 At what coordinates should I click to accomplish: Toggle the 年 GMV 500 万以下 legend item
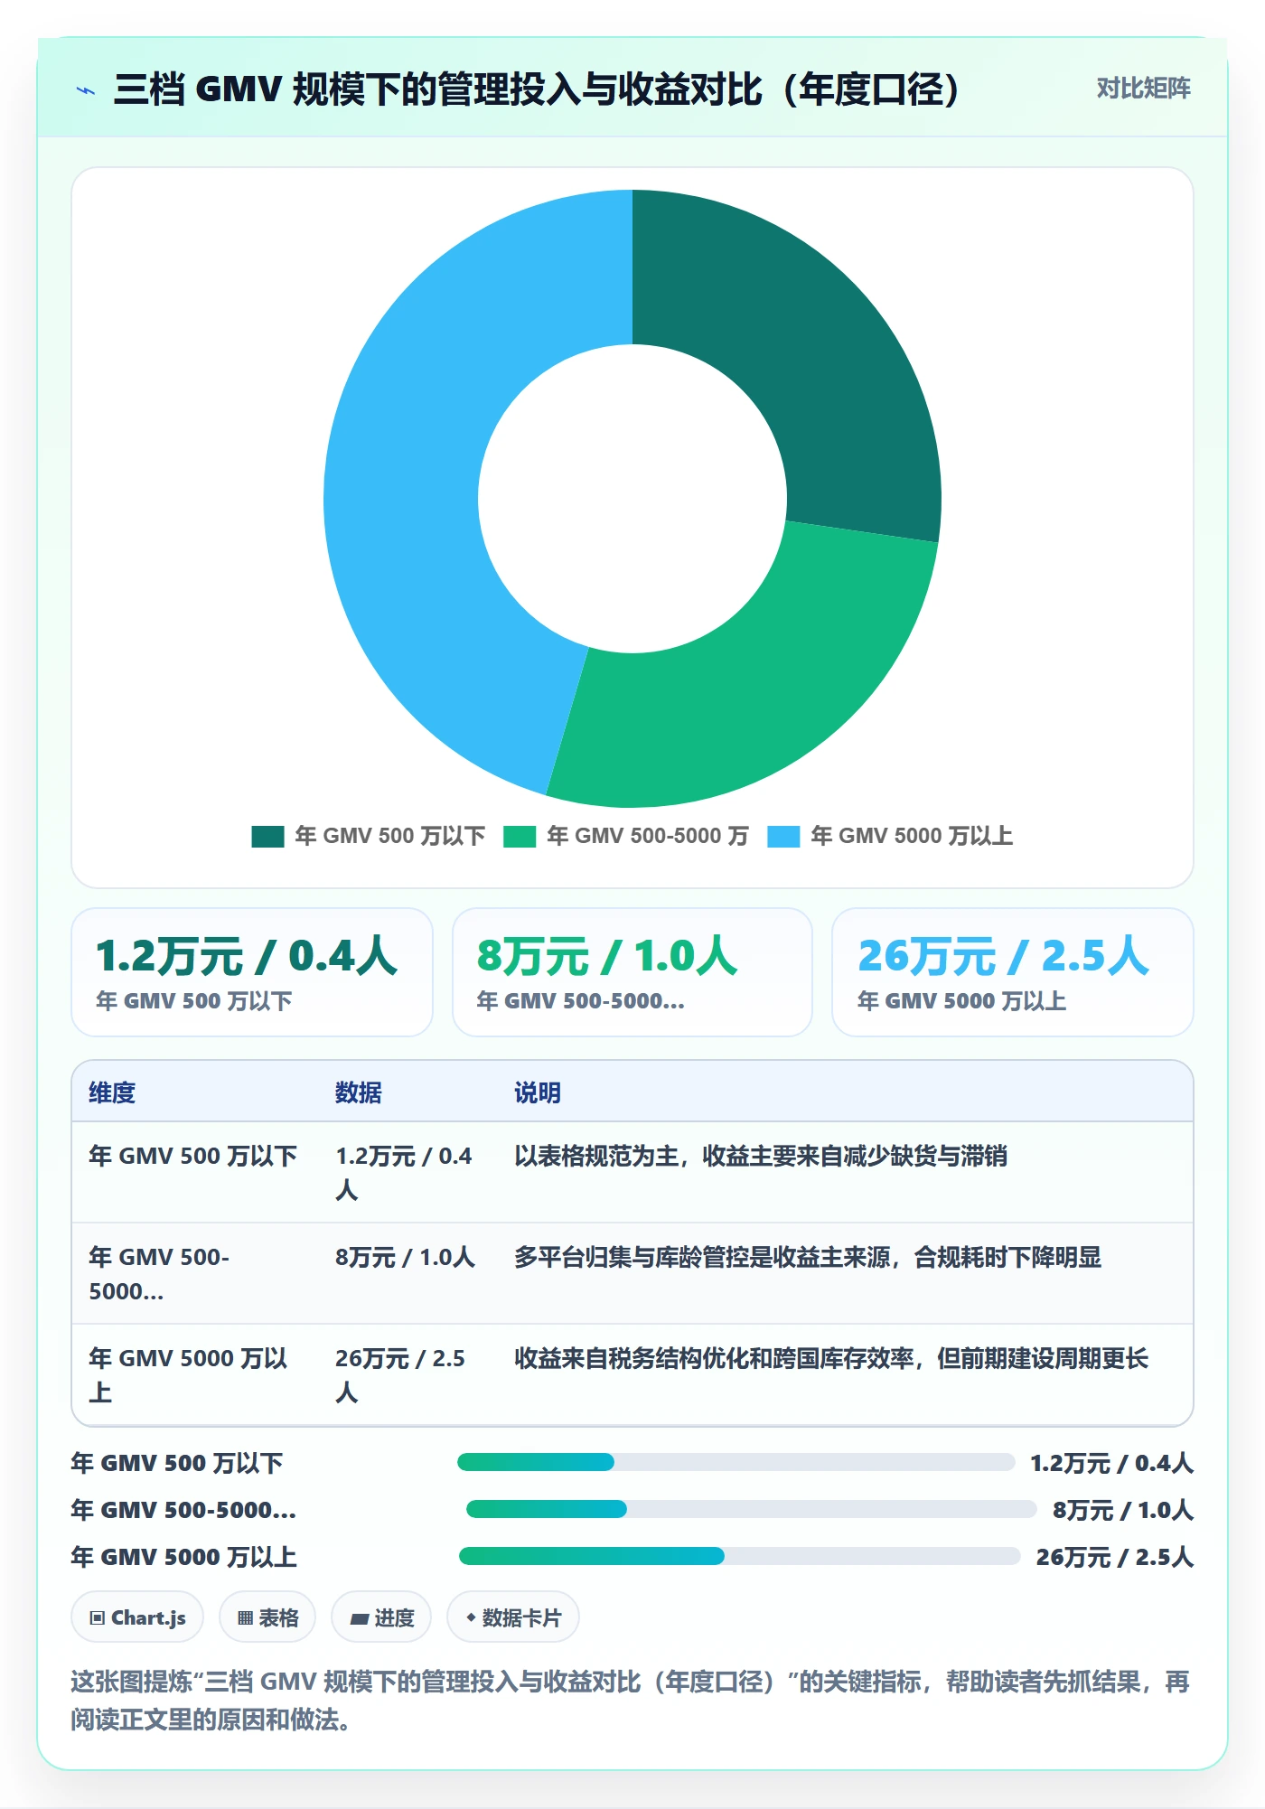[x=369, y=836]
